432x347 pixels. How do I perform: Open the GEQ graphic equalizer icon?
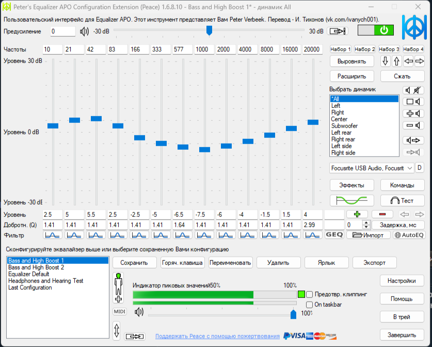334,235
